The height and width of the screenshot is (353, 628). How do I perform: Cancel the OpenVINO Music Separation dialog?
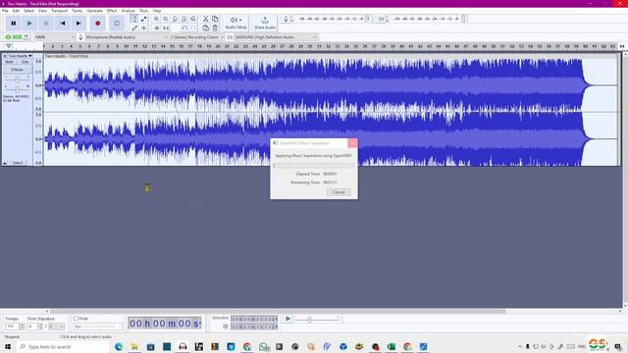(x=339, y=192)
